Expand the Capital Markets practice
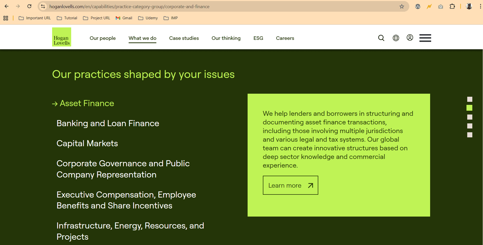This screenshot has width=483, height=245. 87,143
